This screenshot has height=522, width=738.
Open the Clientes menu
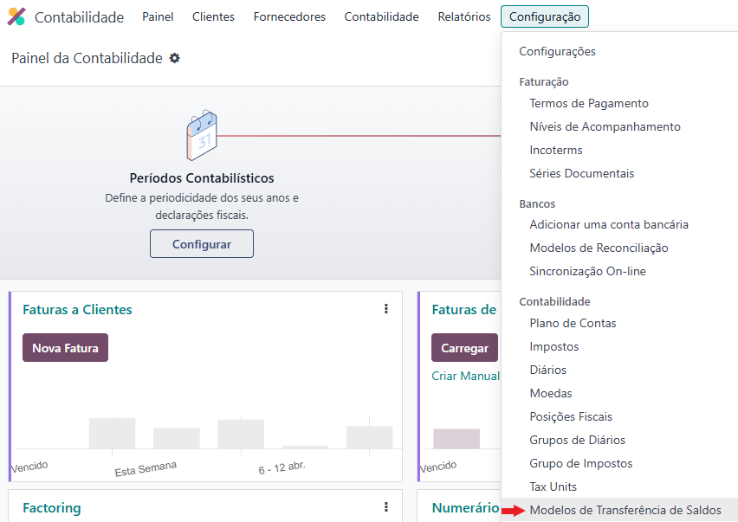point(213,17)
